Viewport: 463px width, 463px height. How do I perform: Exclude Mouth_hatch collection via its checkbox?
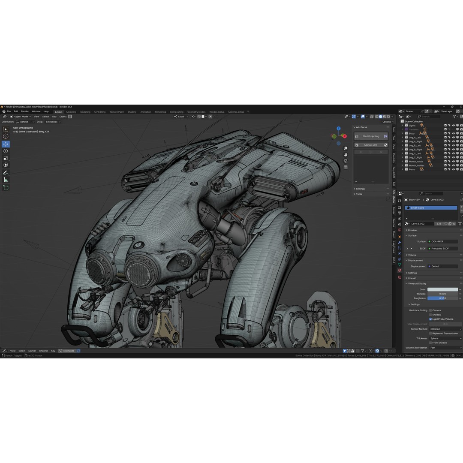coord(445,161)
